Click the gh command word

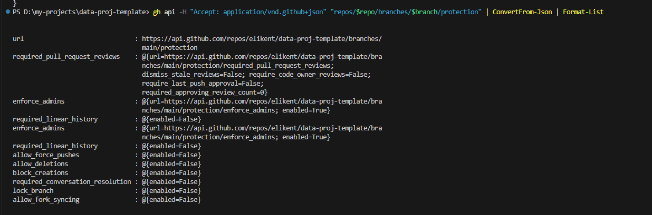[x=157, y=12]
